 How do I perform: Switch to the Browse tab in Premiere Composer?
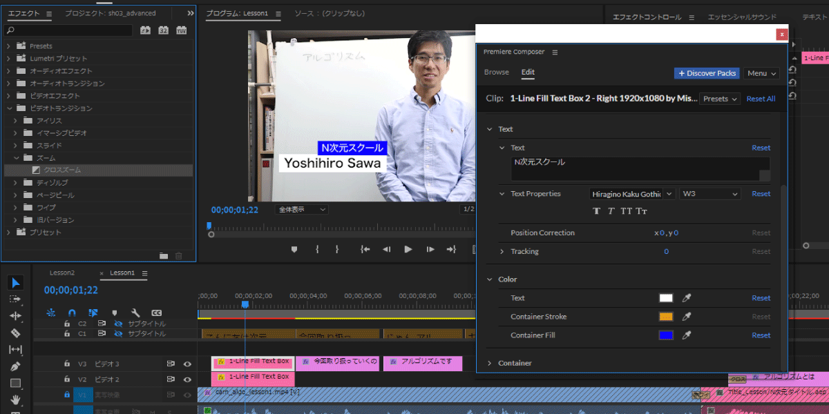pos(496,72)
